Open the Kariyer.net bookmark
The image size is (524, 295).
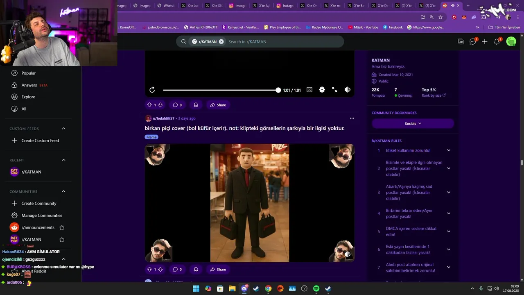pyautogui.click(x=240, y=27)
